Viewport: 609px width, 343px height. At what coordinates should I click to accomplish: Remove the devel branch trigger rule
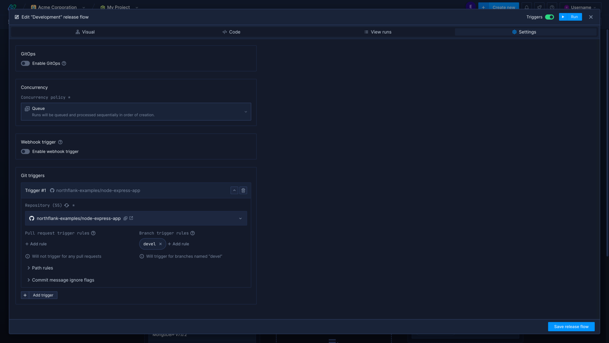[160, 244]
